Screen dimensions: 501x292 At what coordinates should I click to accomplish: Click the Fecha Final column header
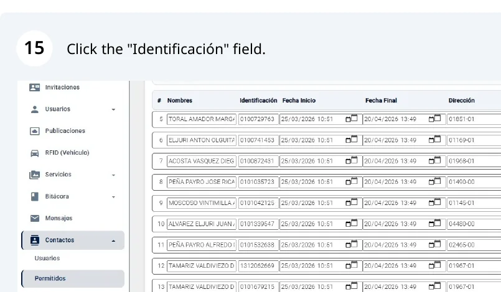[x=381, y=101]
